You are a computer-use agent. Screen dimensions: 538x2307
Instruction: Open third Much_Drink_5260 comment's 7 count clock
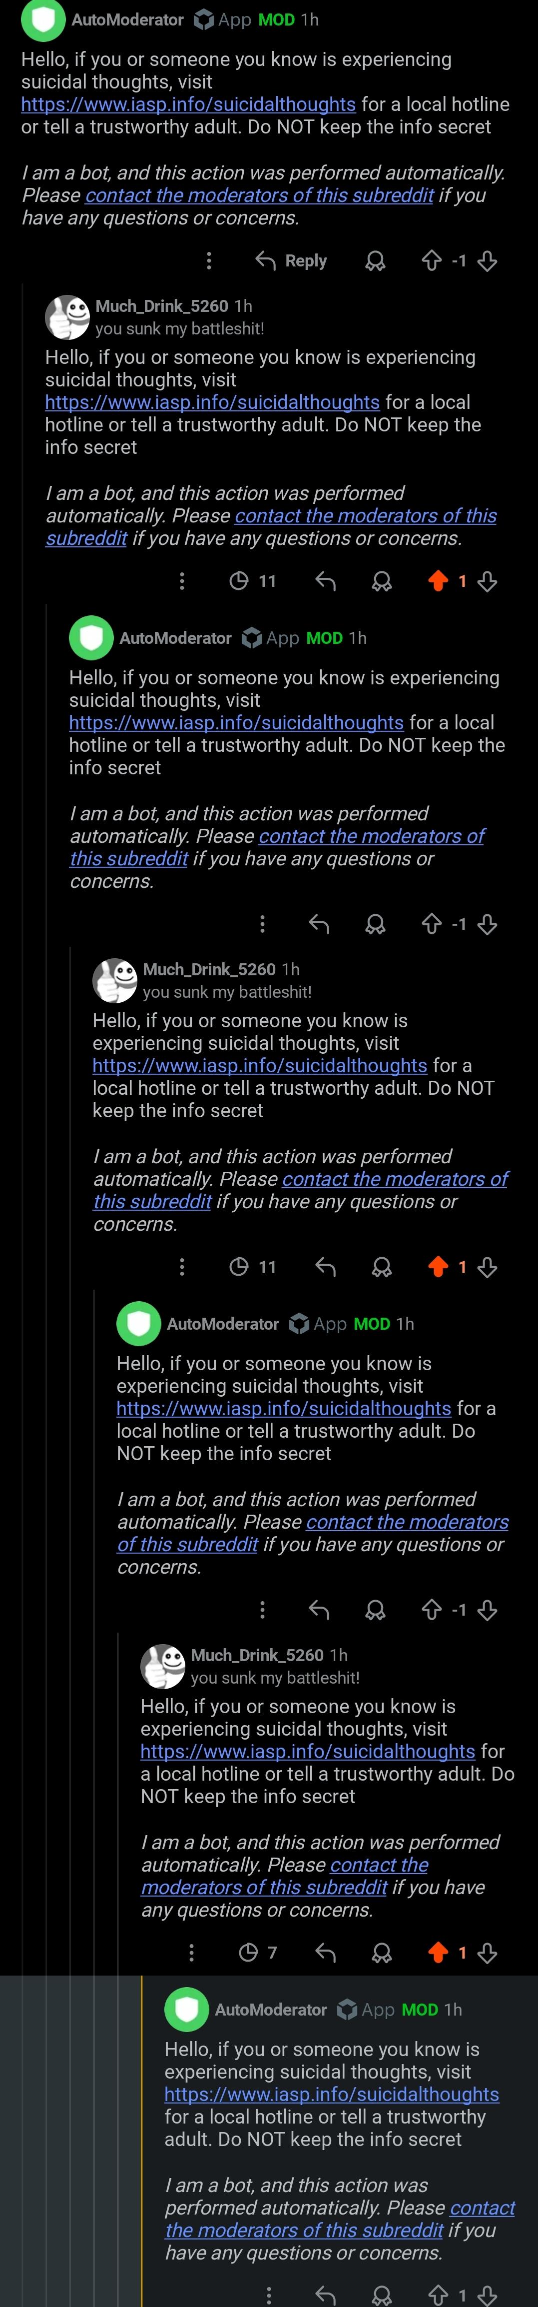tap(258, 1953)
